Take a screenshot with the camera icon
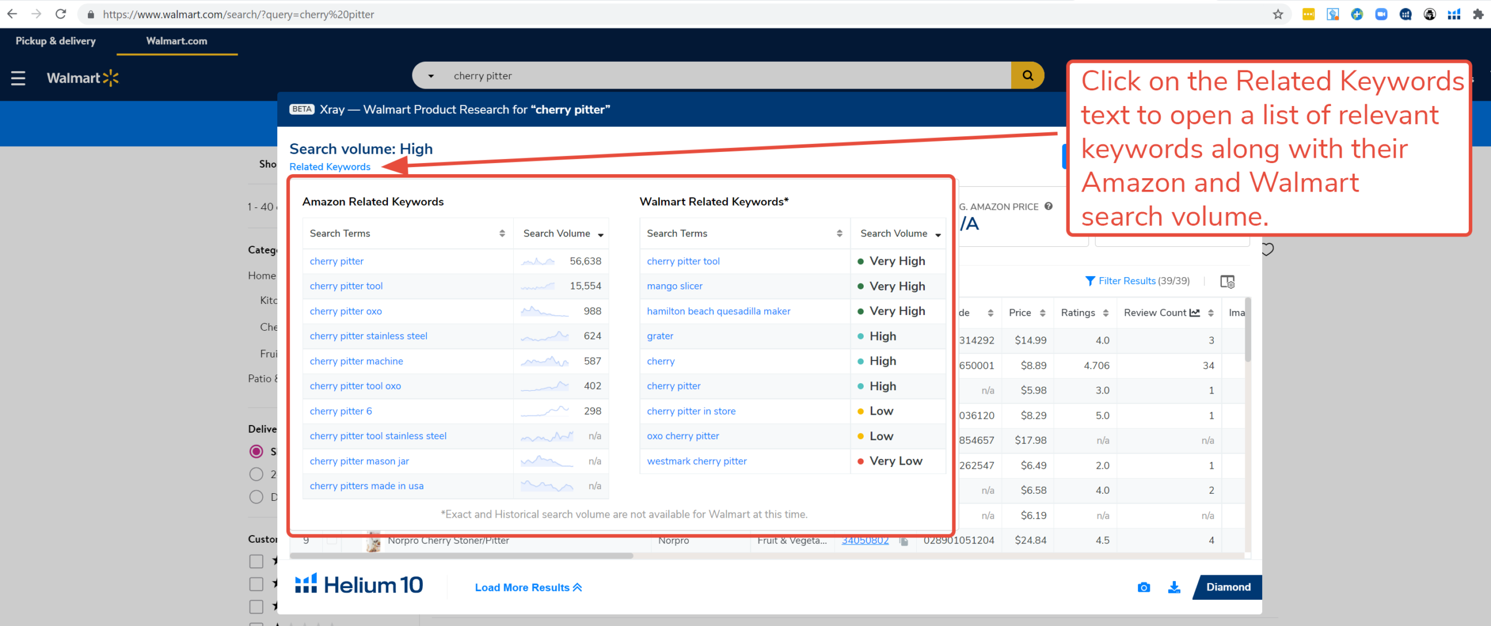The height and width of the screenshot is (626, 1491). pyautogui.click(x=1143, y=587)
